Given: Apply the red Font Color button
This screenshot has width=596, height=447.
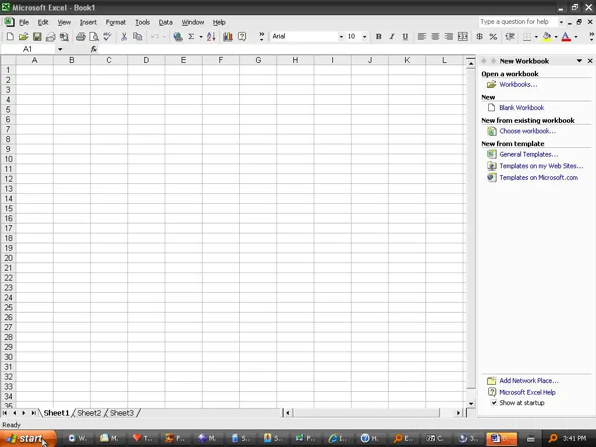Looking at the screenshot, I should 566,37.
